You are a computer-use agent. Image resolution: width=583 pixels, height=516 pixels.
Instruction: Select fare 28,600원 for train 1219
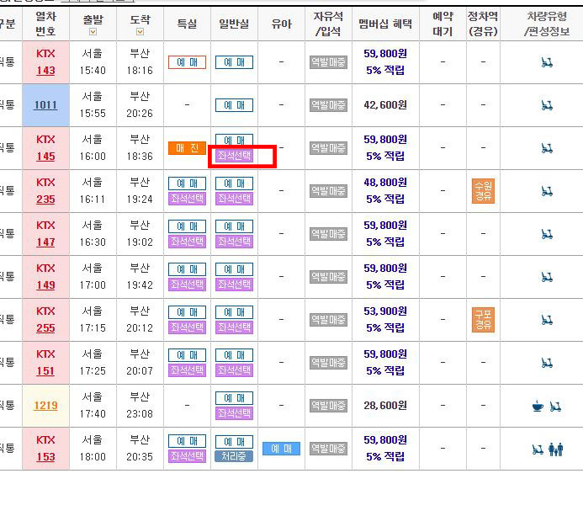(385, 406)
